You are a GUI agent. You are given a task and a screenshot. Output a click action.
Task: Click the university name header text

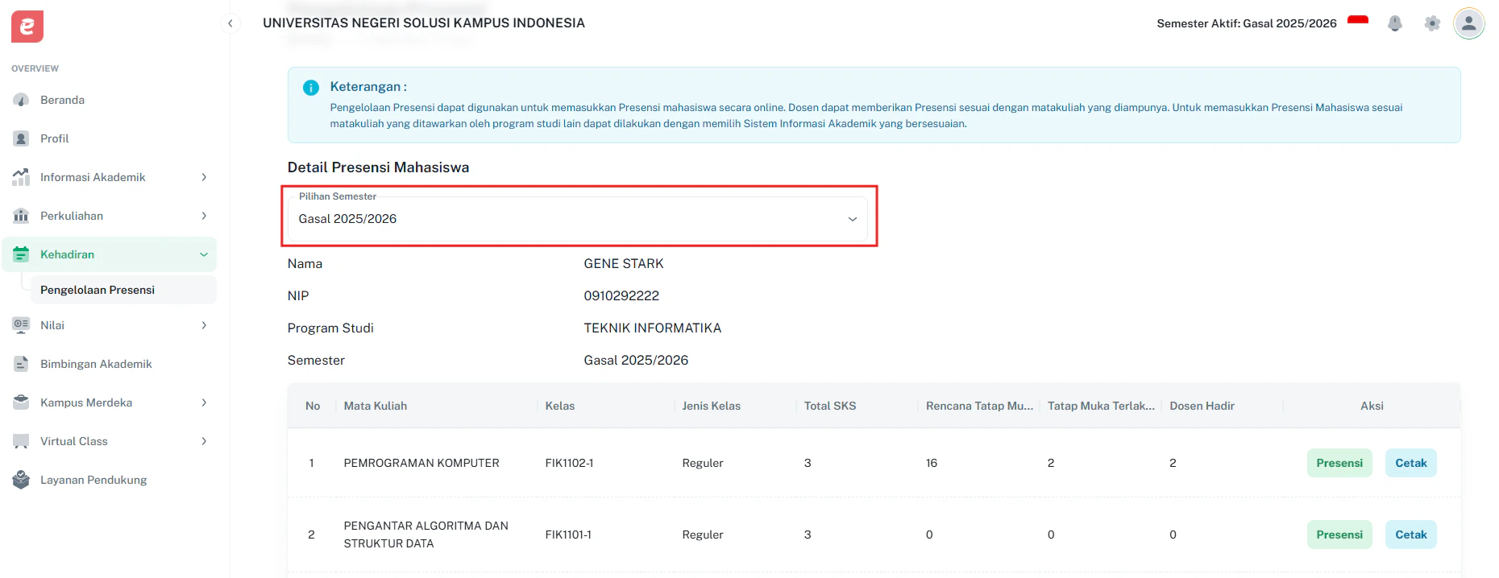(x=424, y=23)
